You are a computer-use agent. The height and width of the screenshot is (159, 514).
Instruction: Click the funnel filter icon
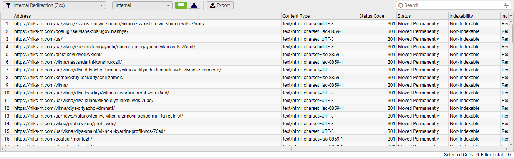tap(8, 5)
